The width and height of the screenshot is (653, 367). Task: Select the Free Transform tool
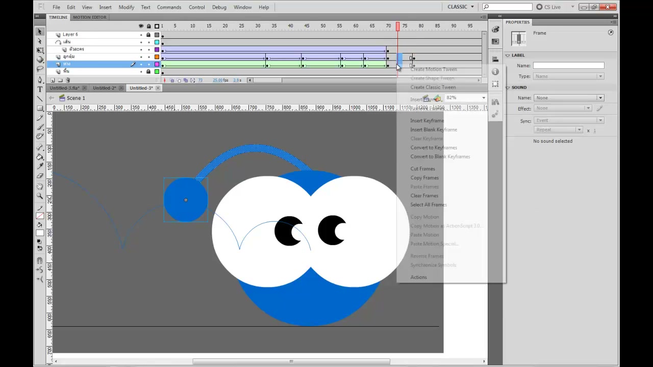(40, 50)
